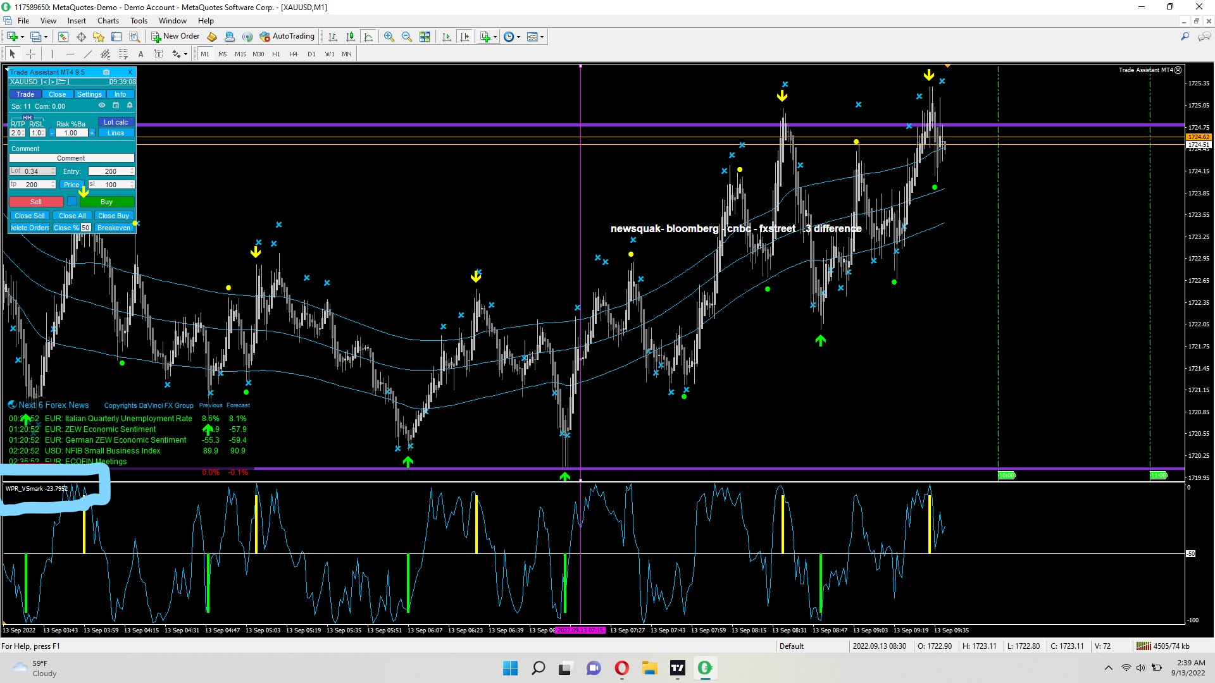
Task: Open the Tile Windows icon
Action: (x=425, y=37)
